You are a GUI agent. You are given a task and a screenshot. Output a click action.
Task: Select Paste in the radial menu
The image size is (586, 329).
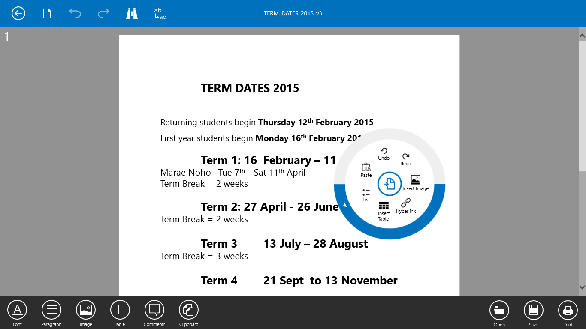click(366, 170)
